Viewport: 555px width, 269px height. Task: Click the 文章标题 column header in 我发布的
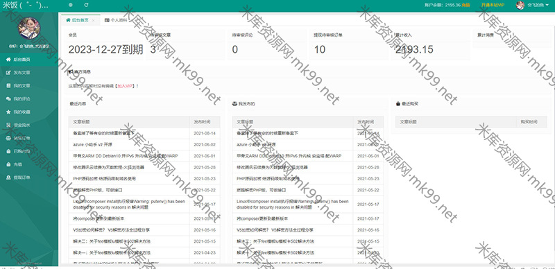(x=245, y=122)
